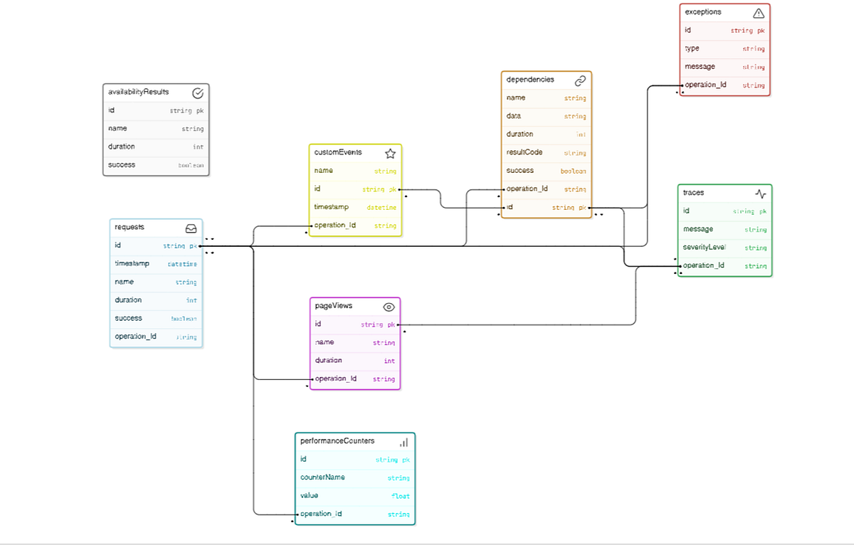Select the requests table header
This screenshot has width=854, height=545.
click(142, 226)
